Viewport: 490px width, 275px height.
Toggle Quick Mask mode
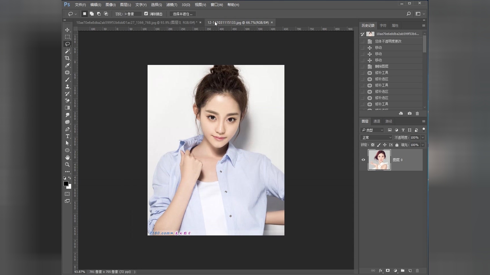point(67,194)
